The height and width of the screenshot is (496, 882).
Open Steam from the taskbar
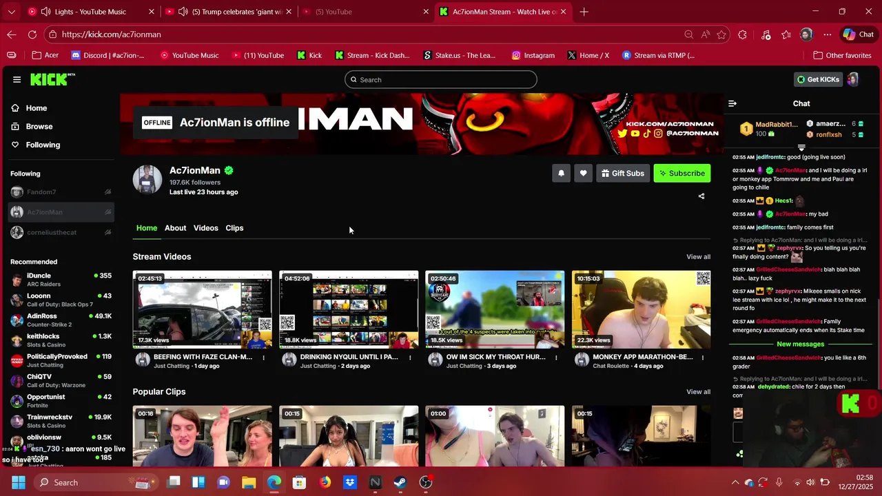pos(400,482)
